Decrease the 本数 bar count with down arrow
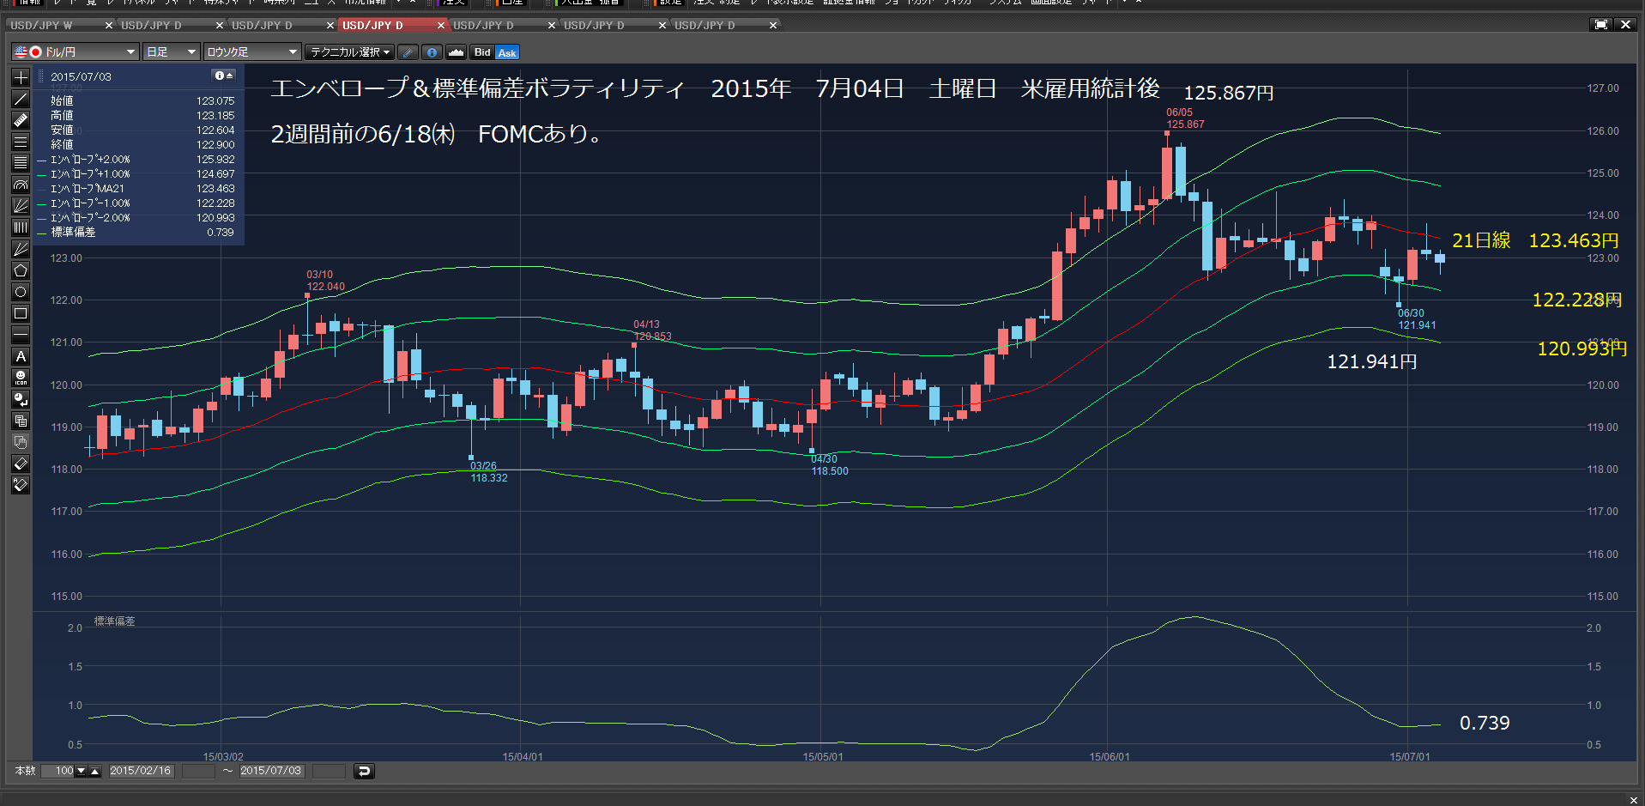This screenshot has width=1645, height=806. (x=82, y=771)
